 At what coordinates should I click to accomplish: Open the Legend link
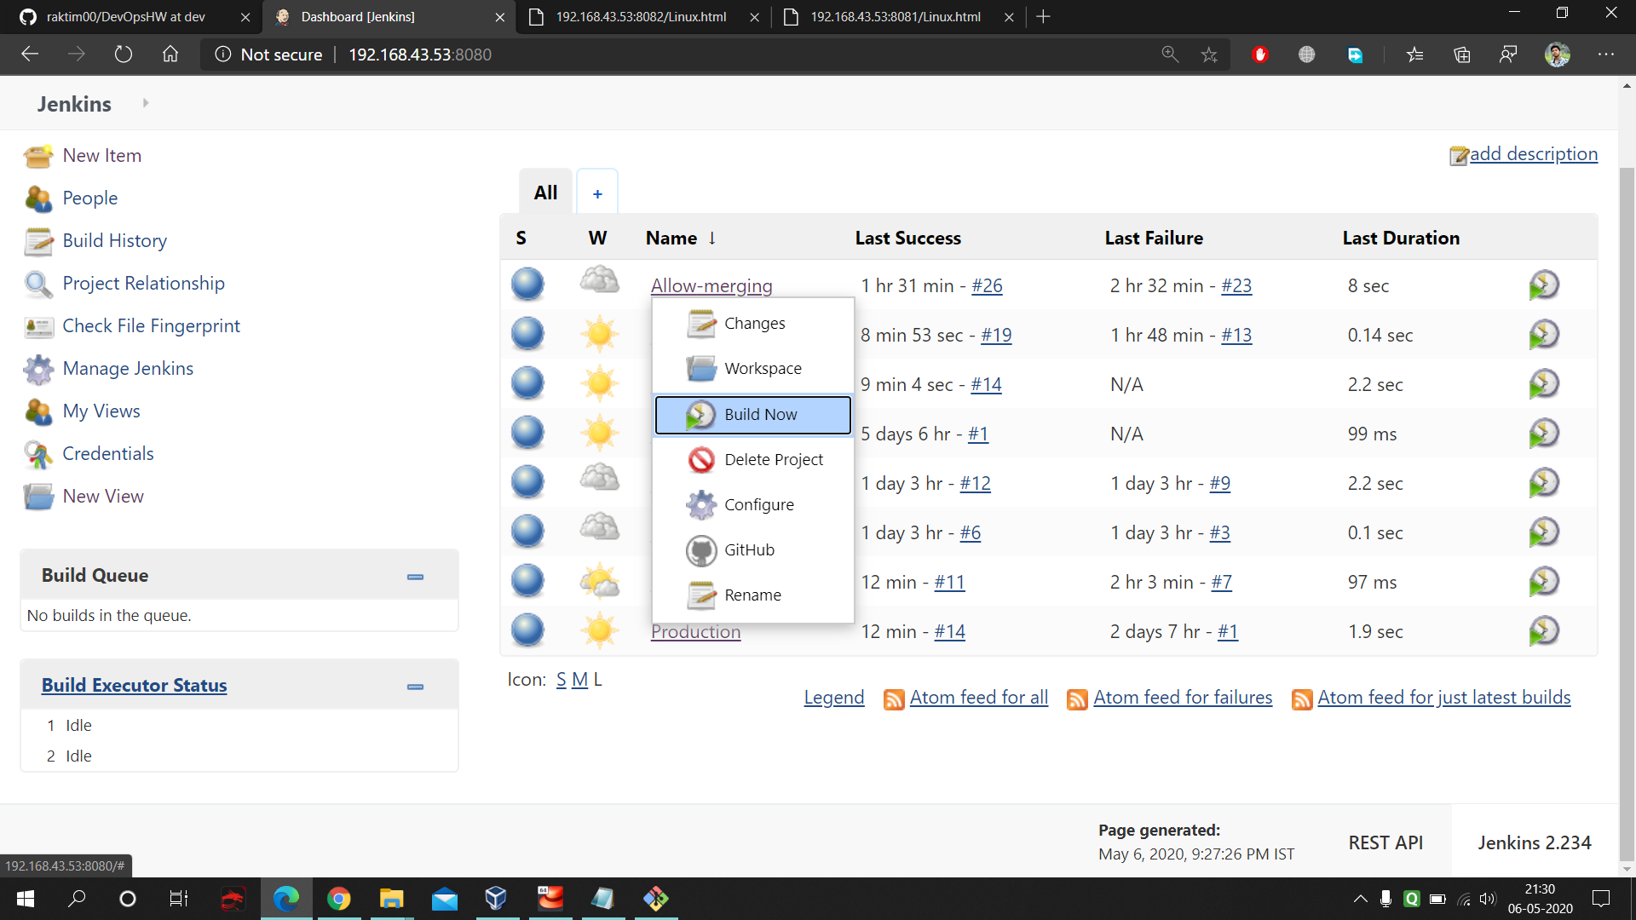pos(833,698)
